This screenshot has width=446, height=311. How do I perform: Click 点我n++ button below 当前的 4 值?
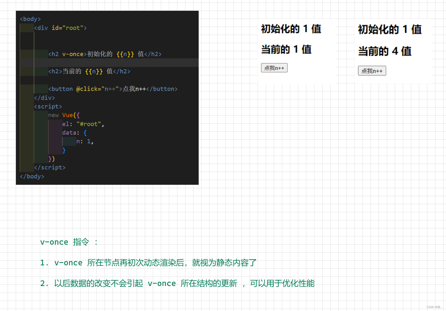pyautogui.click(x=372, y=71)
